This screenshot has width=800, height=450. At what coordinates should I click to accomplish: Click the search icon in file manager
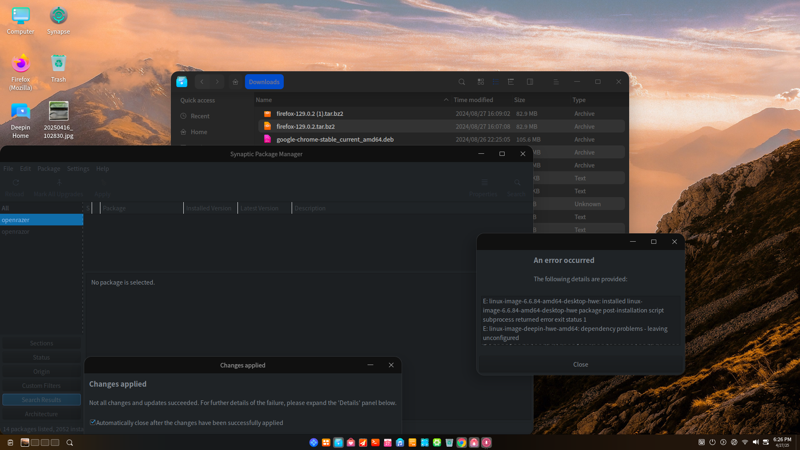(462, 82)
